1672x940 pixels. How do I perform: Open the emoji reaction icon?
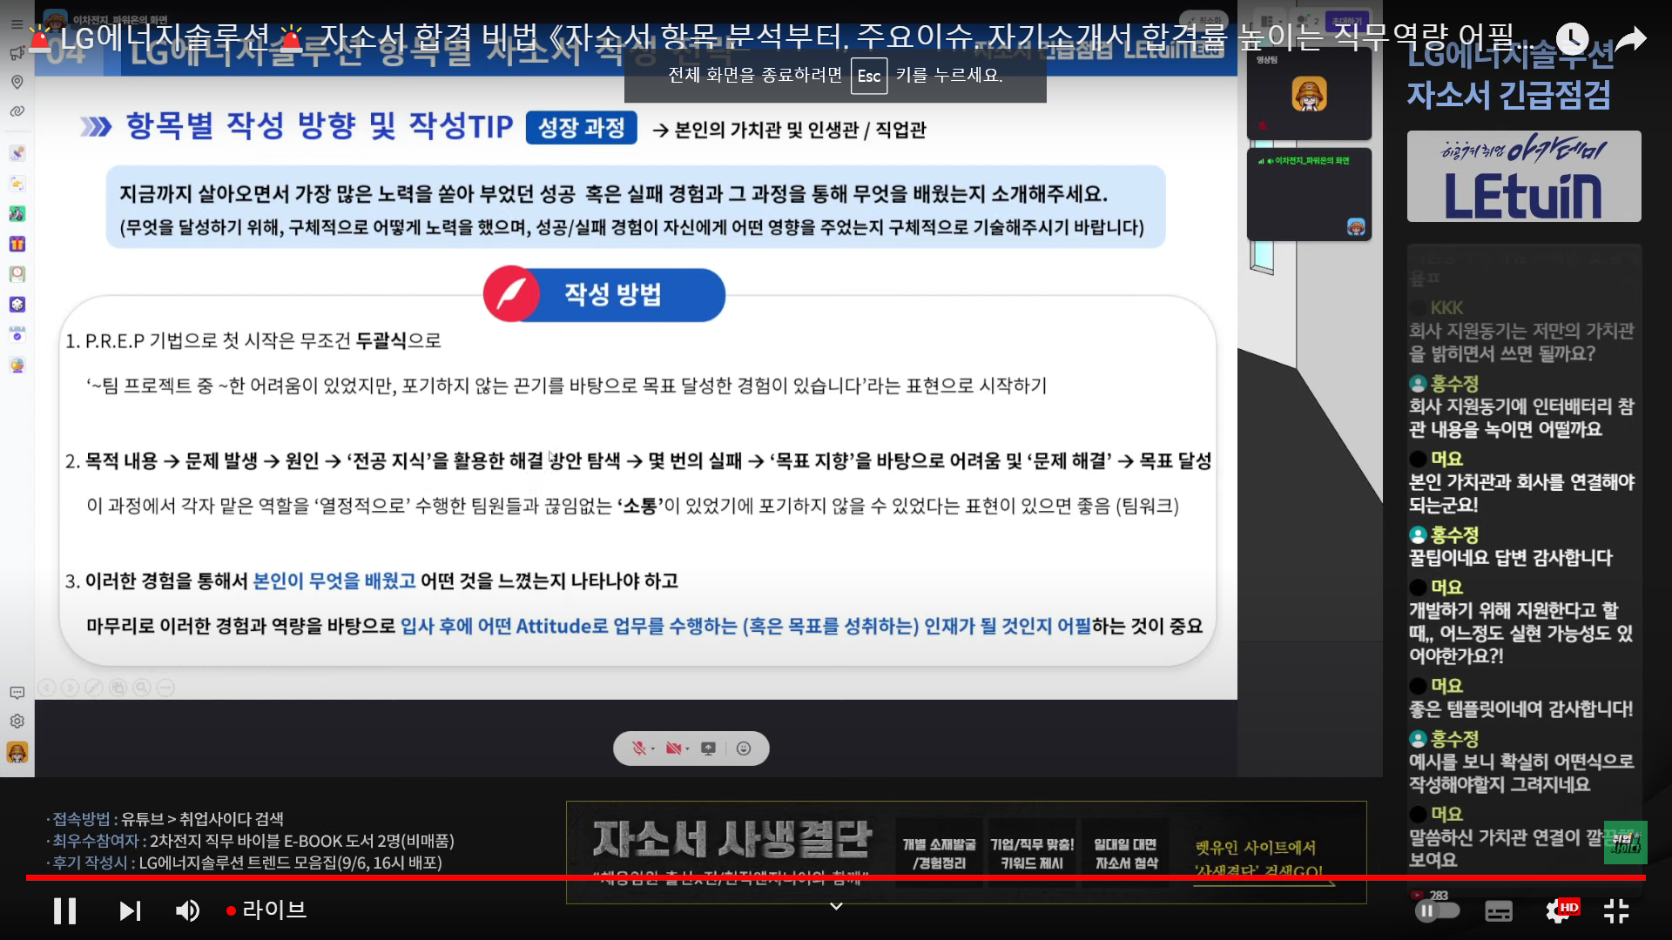(x=744, y=749)
